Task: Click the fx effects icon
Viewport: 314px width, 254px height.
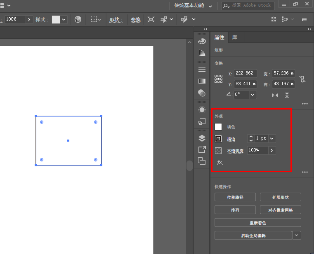Action: pyautogui.click(x=220, y=162)
